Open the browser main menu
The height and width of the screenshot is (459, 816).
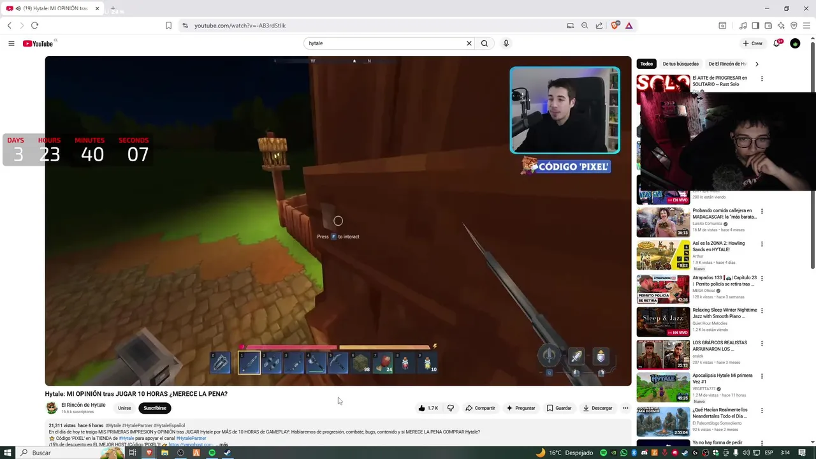(806, 25)
